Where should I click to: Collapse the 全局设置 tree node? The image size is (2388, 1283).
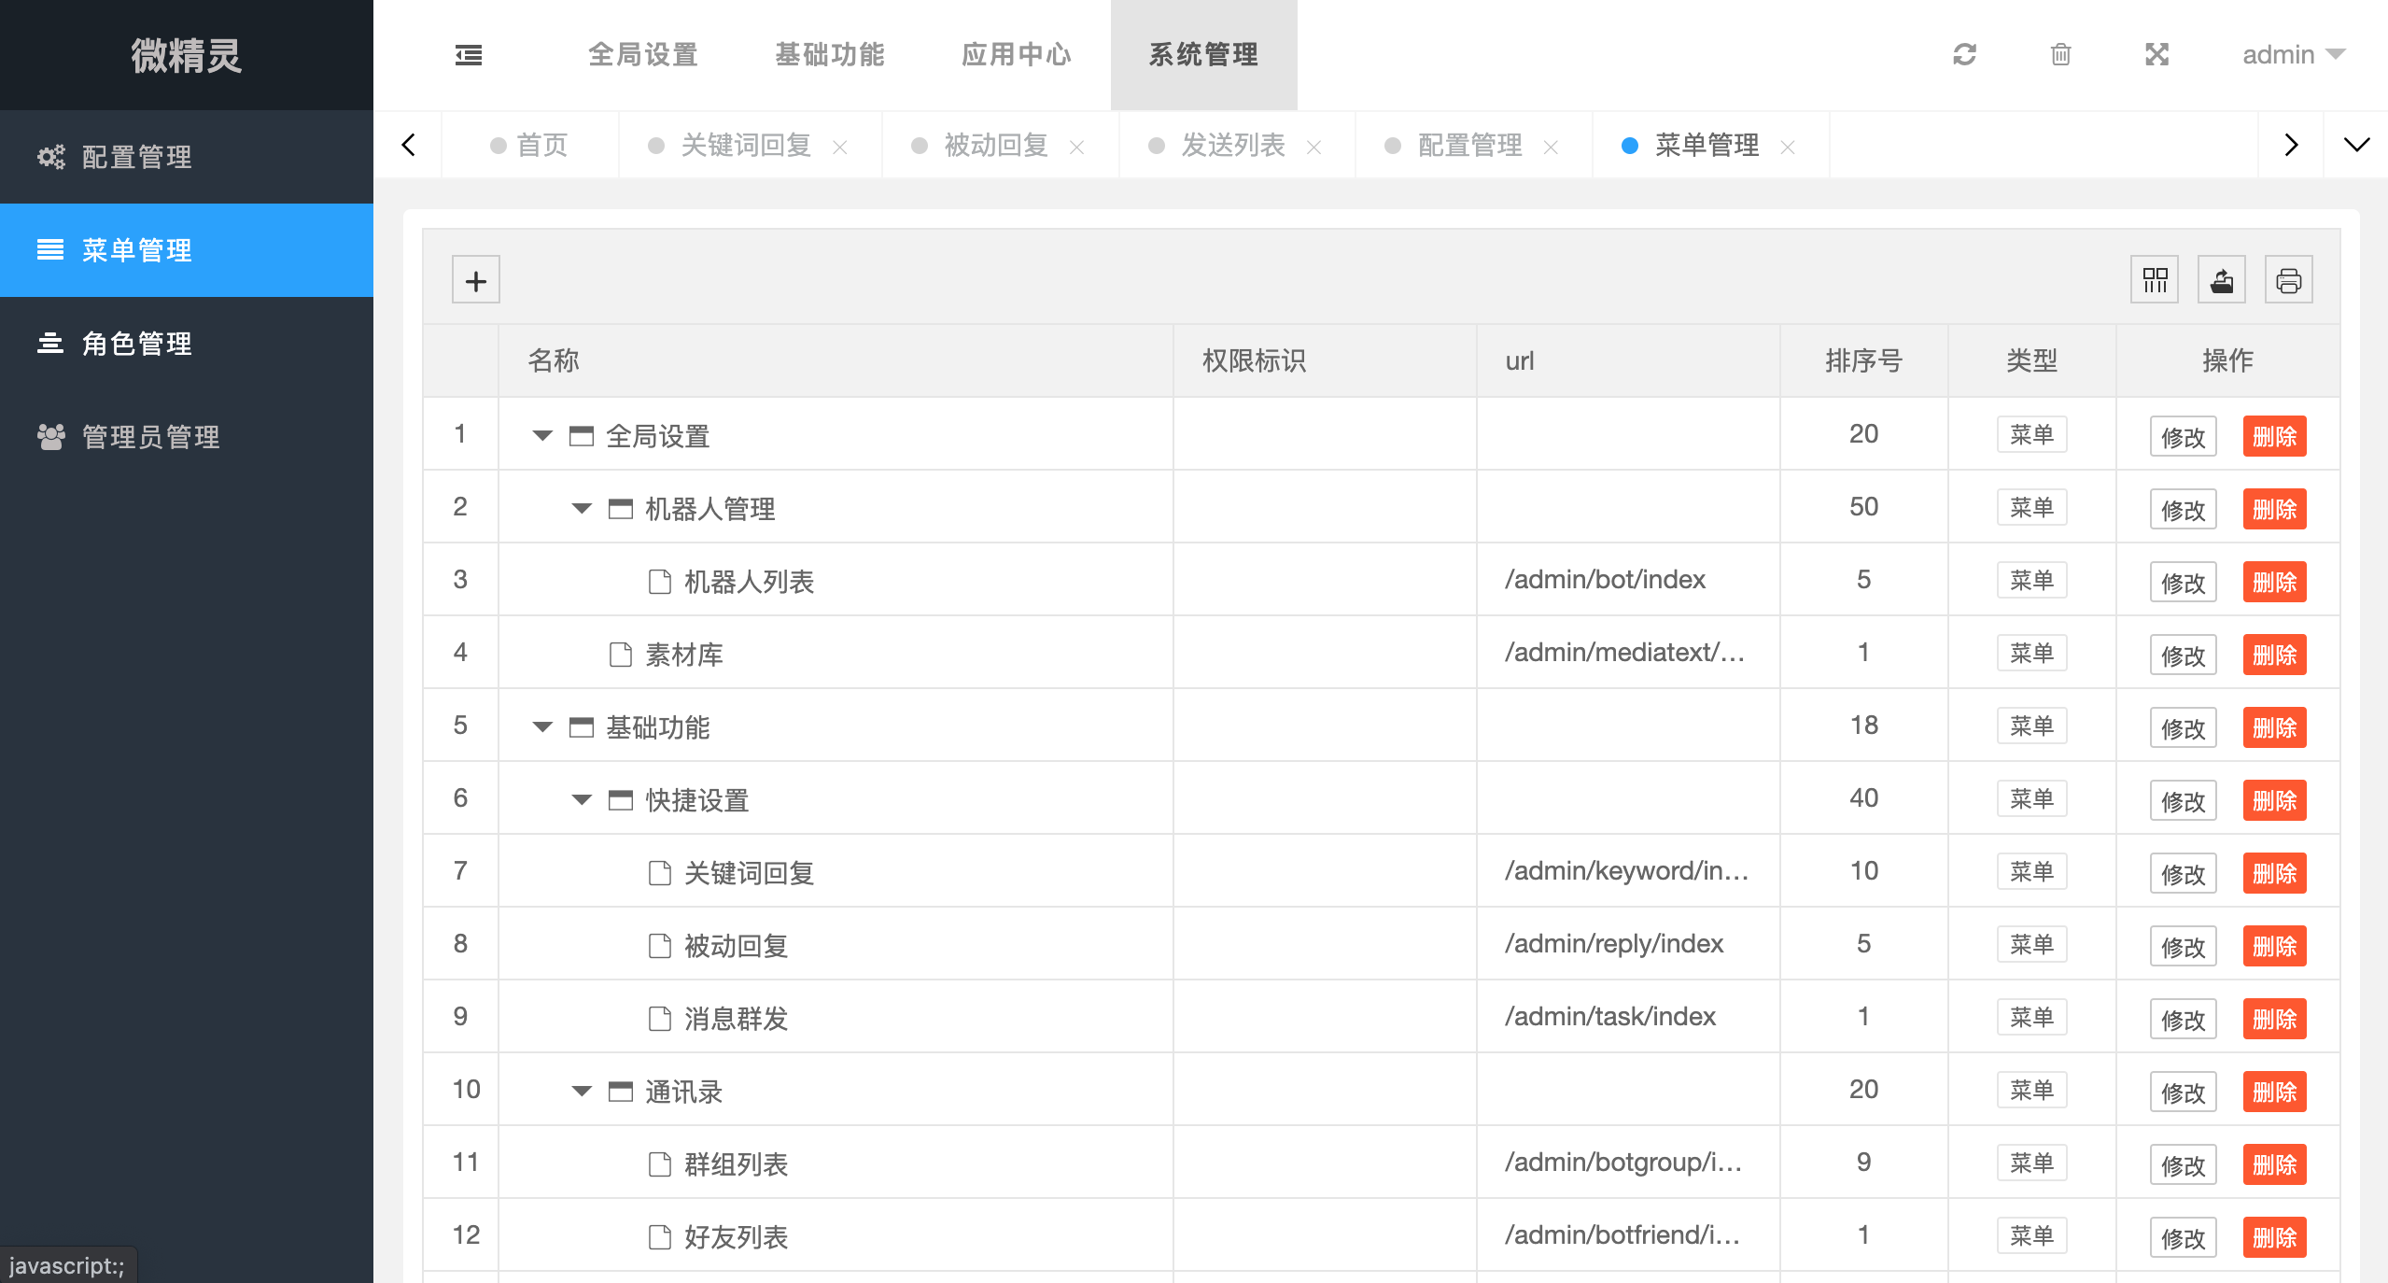pos(542,436)
